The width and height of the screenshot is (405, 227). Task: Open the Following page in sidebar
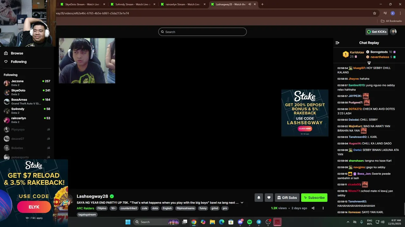[16, 62]
